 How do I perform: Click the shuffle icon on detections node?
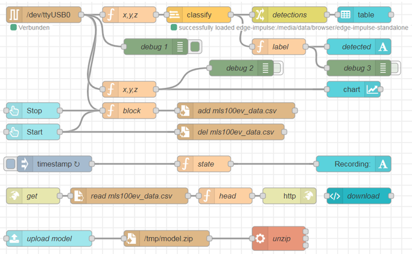260,15
